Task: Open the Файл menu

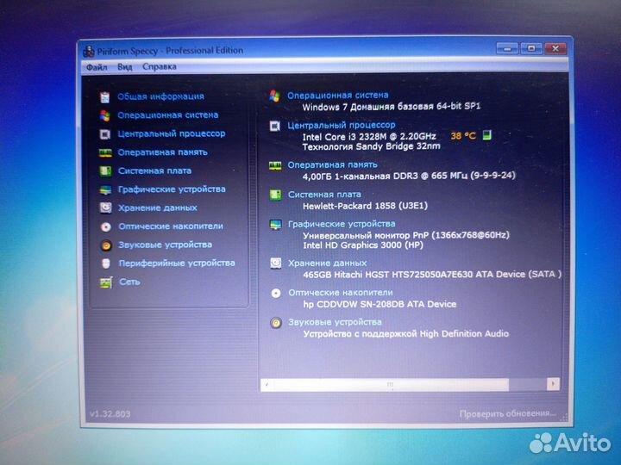Action: (x=97, y=67)
